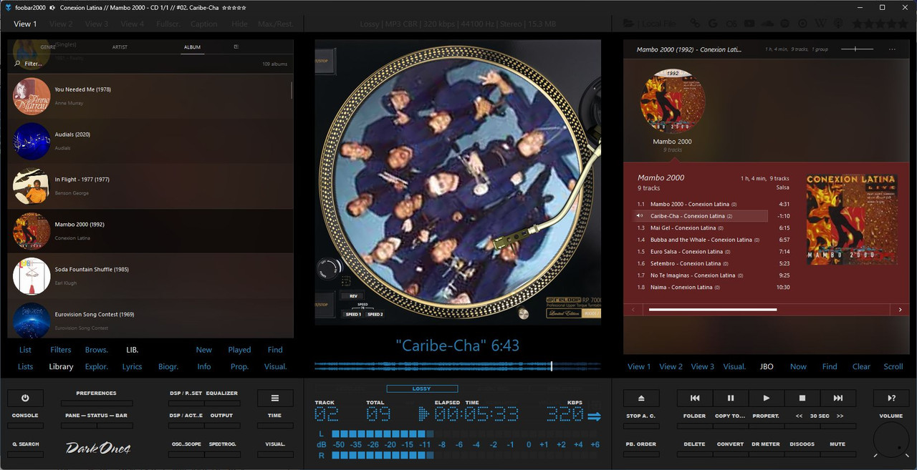Open the playlist '...' options menu
Screen dimensions: 917x470
[x=892, y=49]
